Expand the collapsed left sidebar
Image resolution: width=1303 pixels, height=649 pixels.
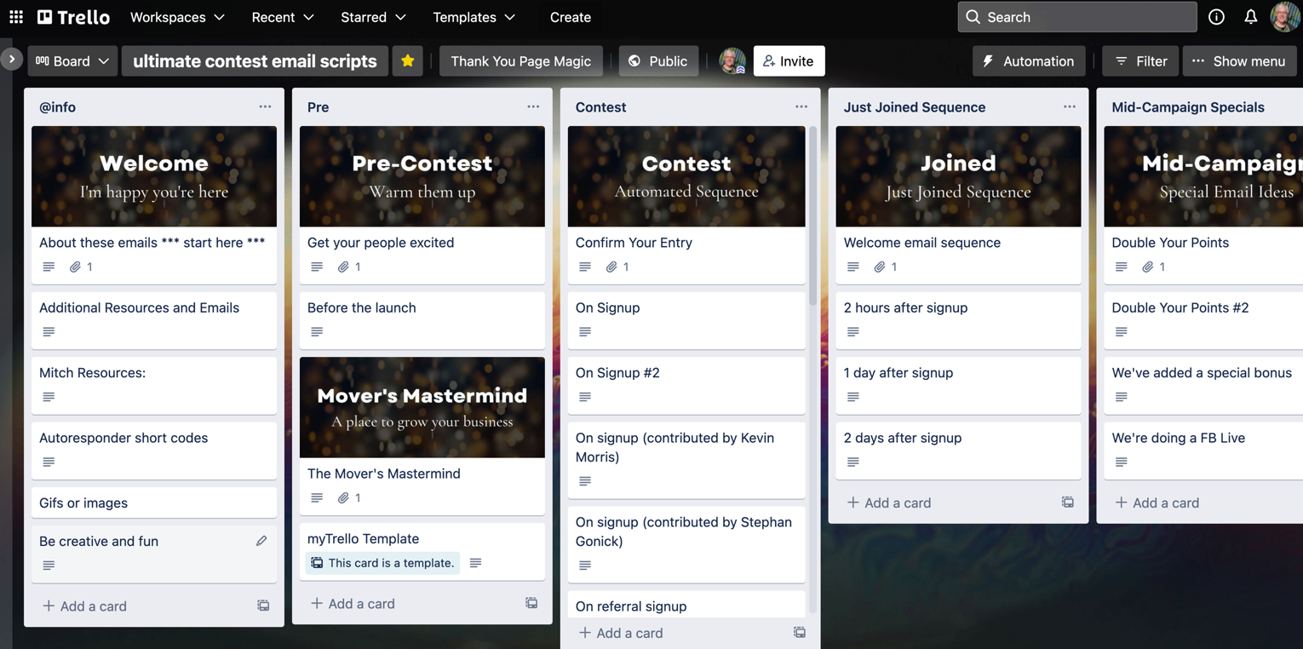click(x=11, y=59)
